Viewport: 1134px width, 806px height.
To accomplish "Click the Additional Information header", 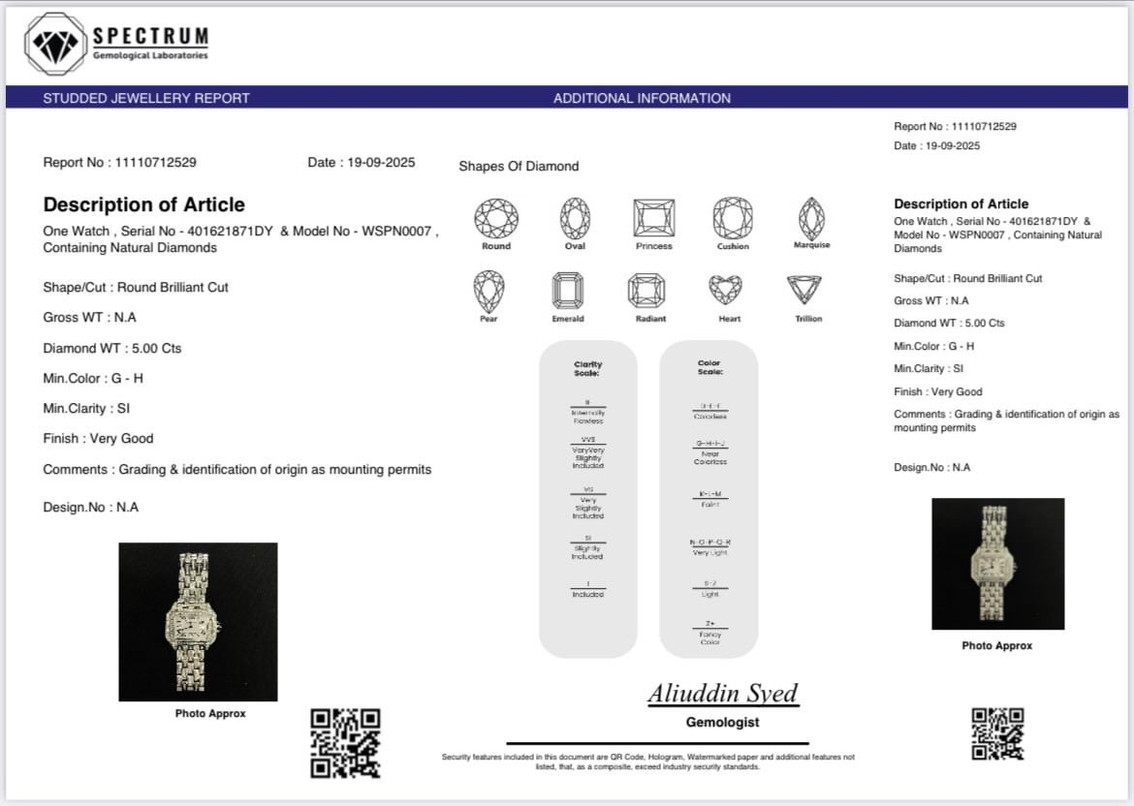I will point(642,98).
